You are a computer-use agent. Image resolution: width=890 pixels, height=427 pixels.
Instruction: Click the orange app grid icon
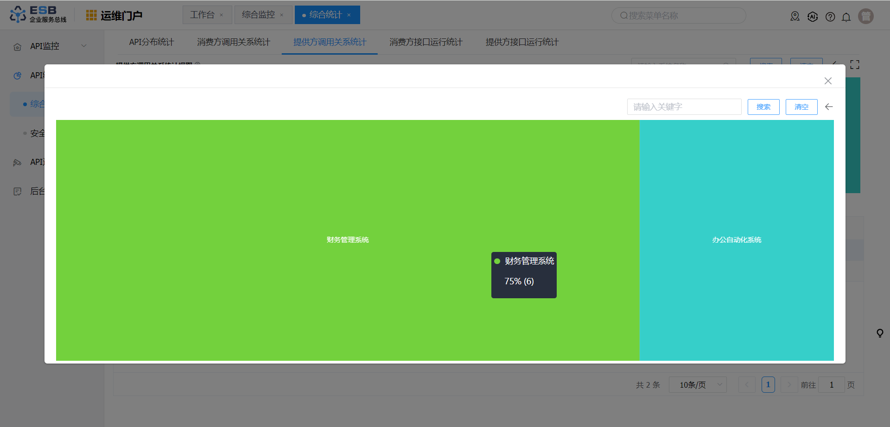pyautogui.click(x=91, y=15)
